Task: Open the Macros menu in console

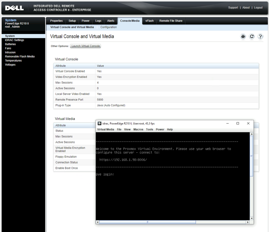Action: (x=138, y=130)
